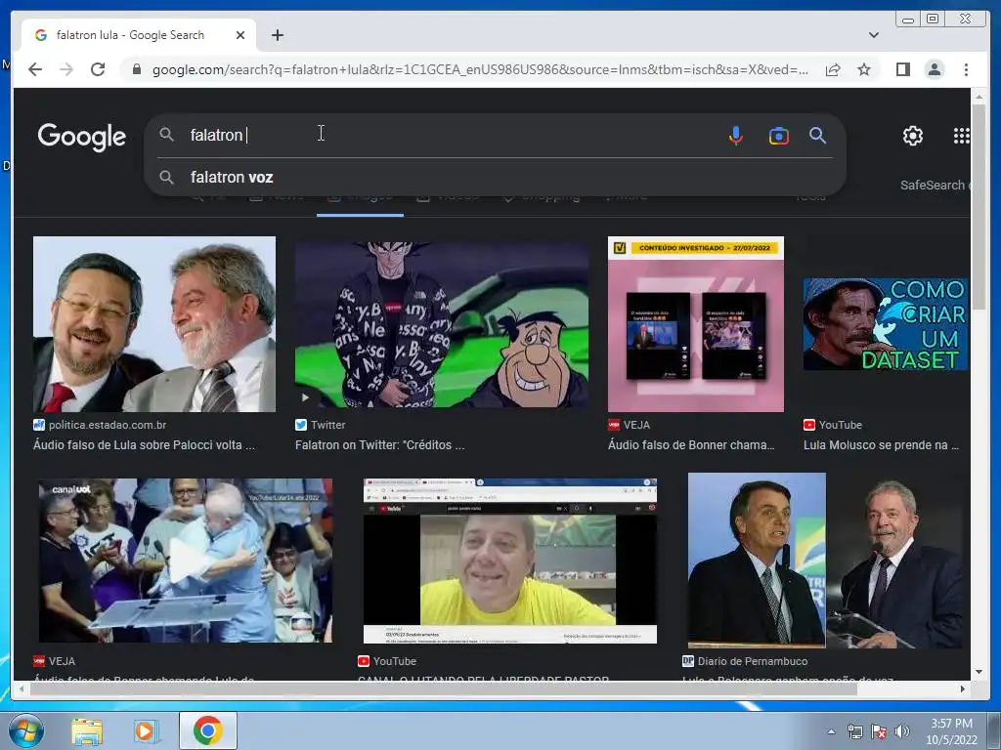Go to Google home via logo

click(82, 137)
